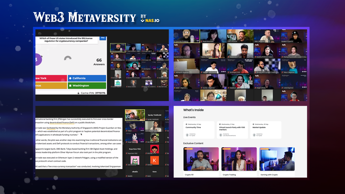The height and width of the screenshot is (194, 345).
Task: Select the bishop29 /beginner video tile
Action: pyautogui.click(x=187, y=66)
